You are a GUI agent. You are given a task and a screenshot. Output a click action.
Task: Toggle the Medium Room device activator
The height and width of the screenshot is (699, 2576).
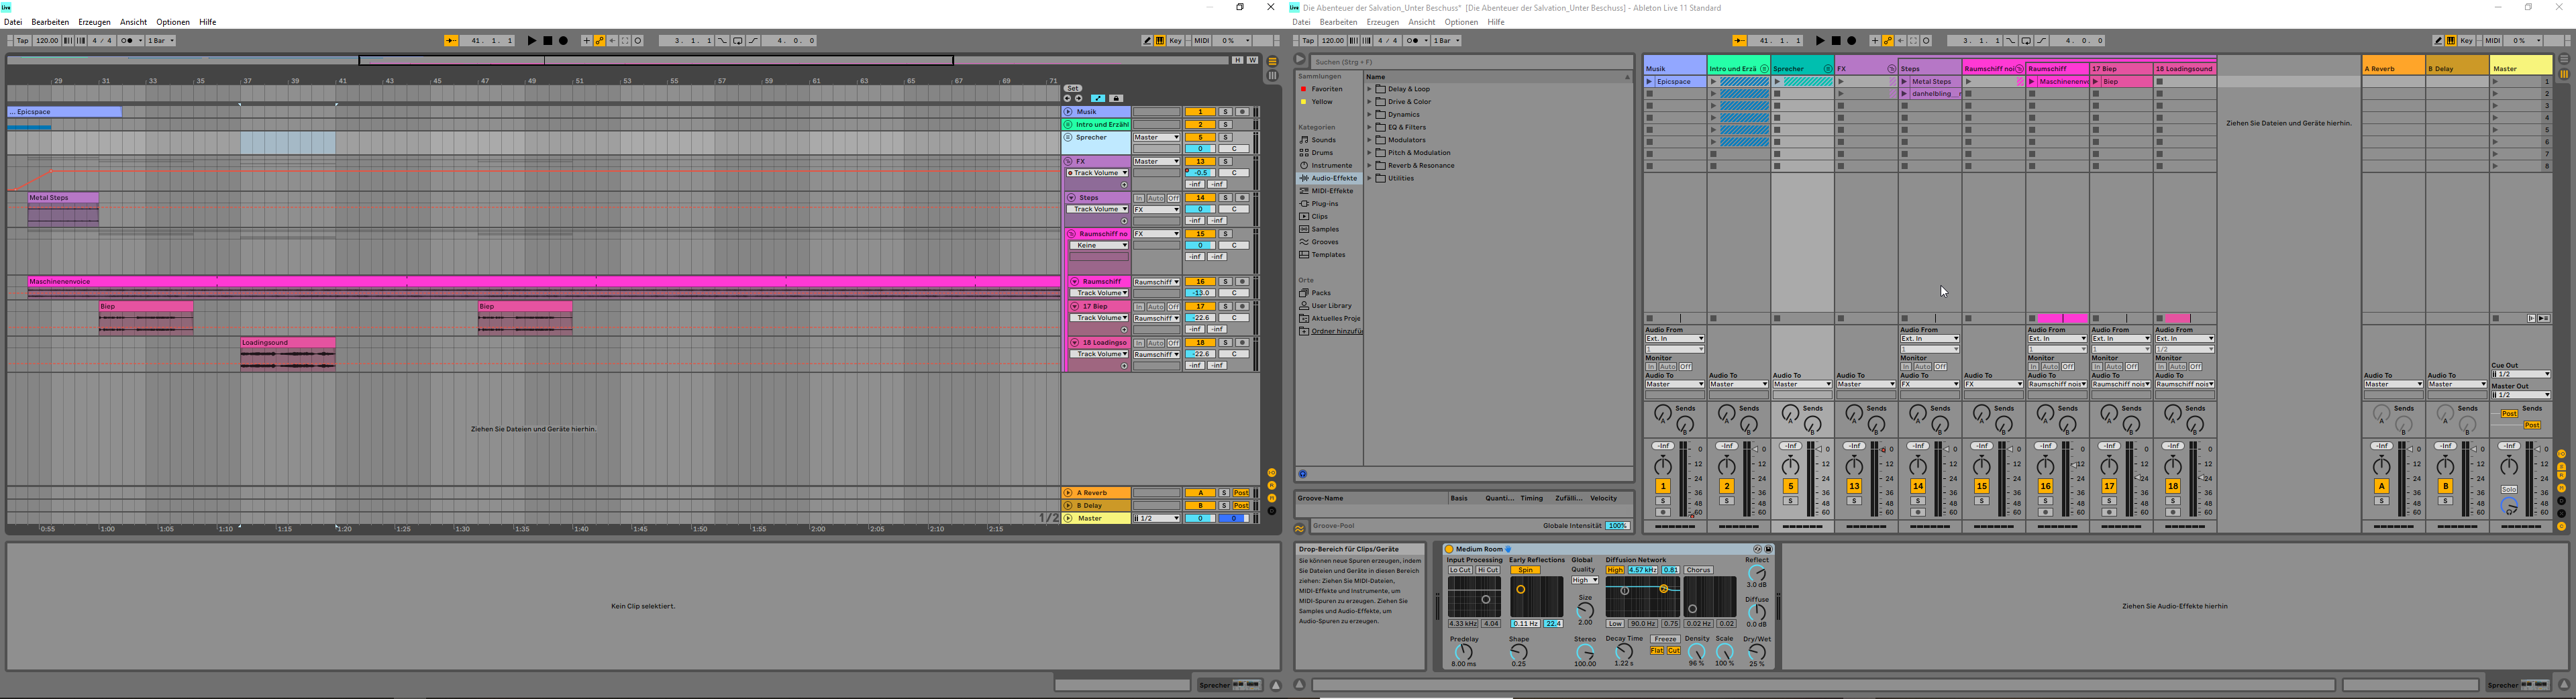pos(1449,549)
